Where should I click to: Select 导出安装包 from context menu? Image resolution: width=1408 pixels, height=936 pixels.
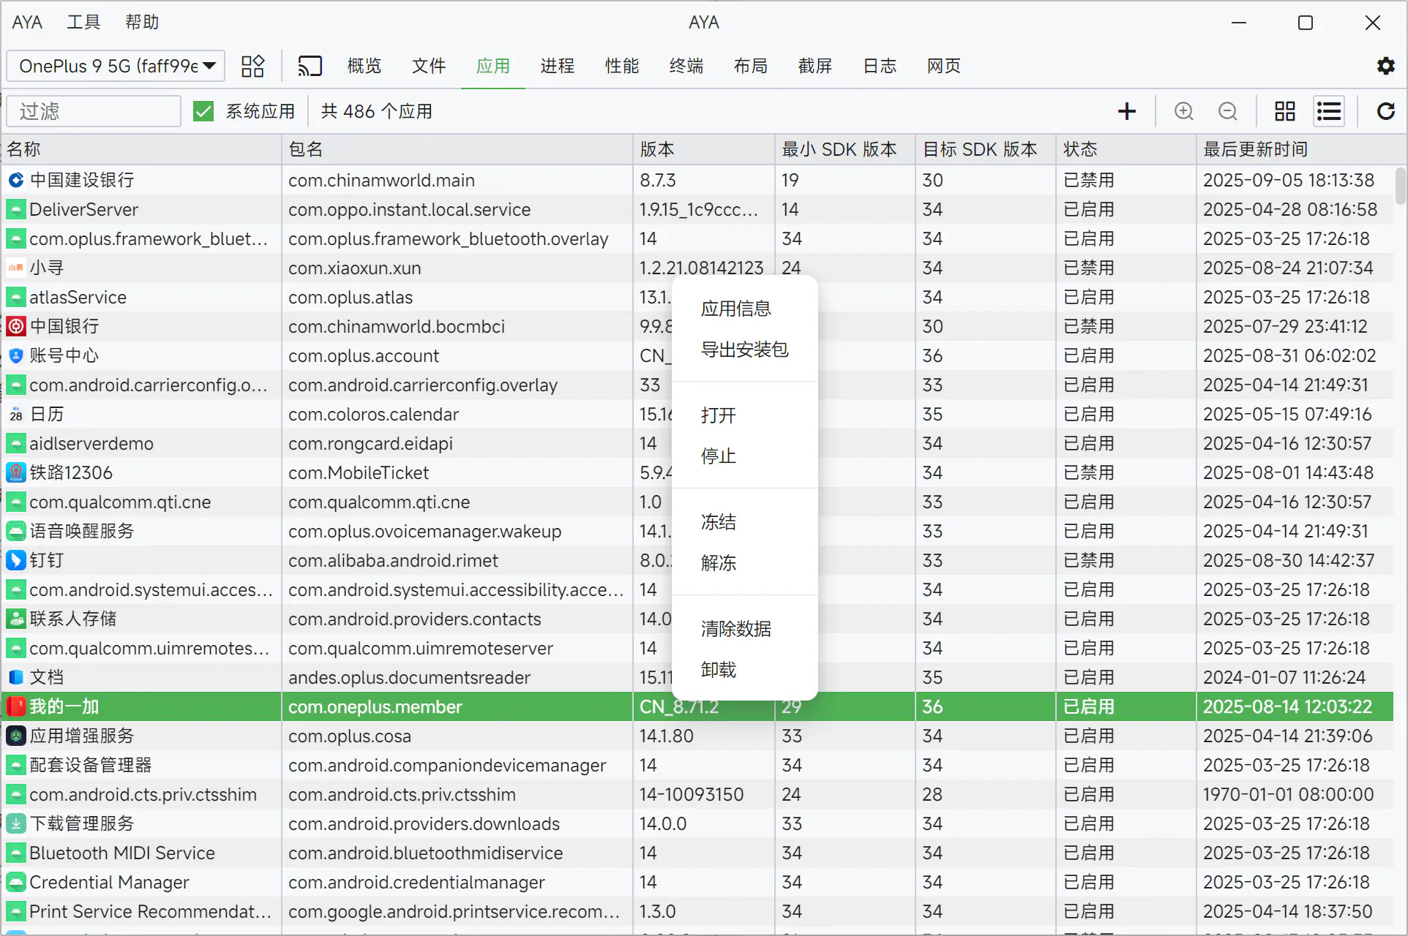point(744,350)
